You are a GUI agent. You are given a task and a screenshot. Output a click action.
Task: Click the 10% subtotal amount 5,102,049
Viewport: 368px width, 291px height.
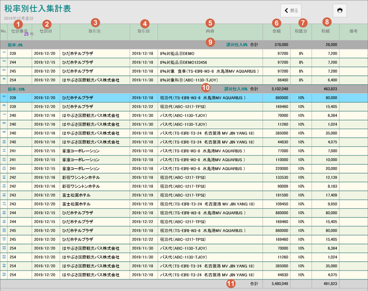(x=280, y=89)
